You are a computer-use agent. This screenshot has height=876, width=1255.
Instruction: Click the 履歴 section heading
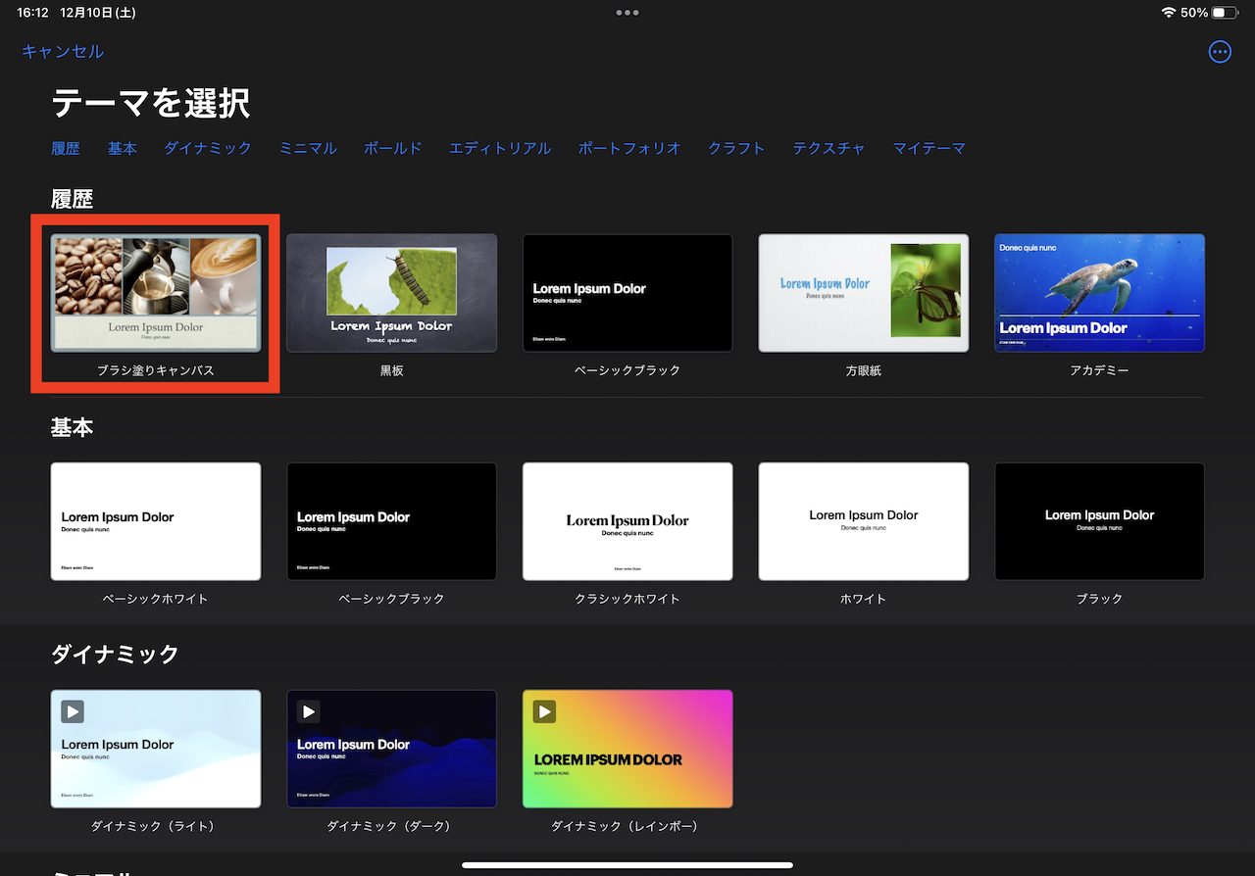pyautogui.click(x=73, y=199)
